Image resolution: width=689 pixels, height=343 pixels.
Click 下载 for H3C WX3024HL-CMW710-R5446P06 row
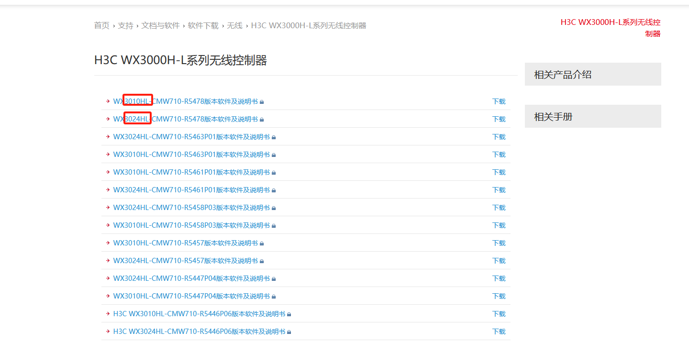(x=499, y=332)
